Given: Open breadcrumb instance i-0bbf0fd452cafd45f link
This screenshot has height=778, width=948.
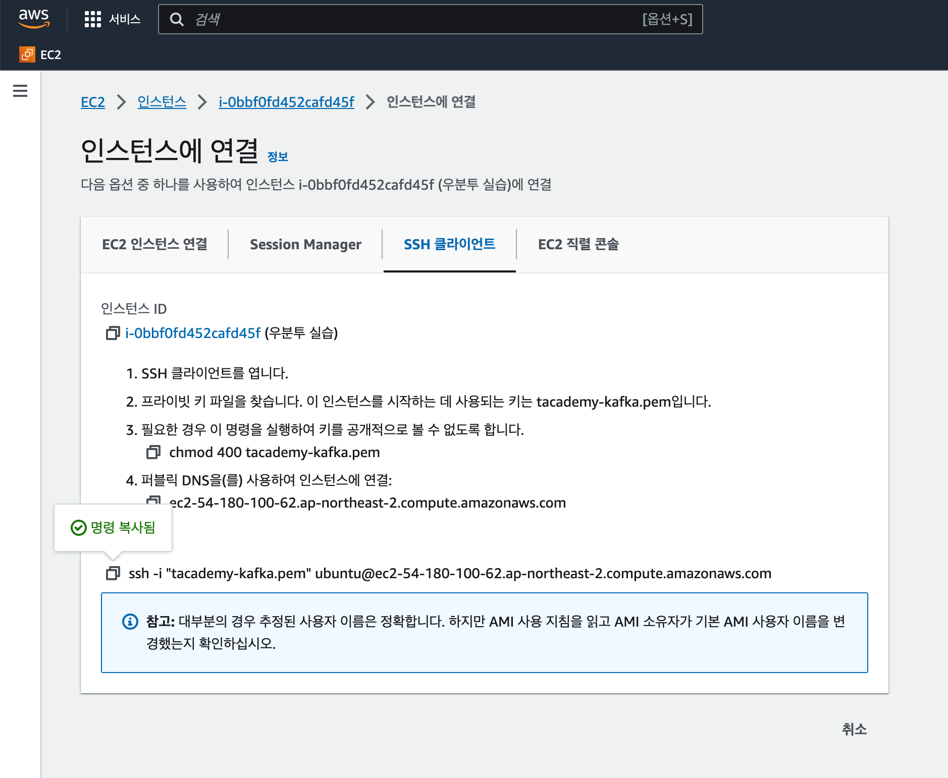Looking at the screenshot, I should [x=286, y=102].
